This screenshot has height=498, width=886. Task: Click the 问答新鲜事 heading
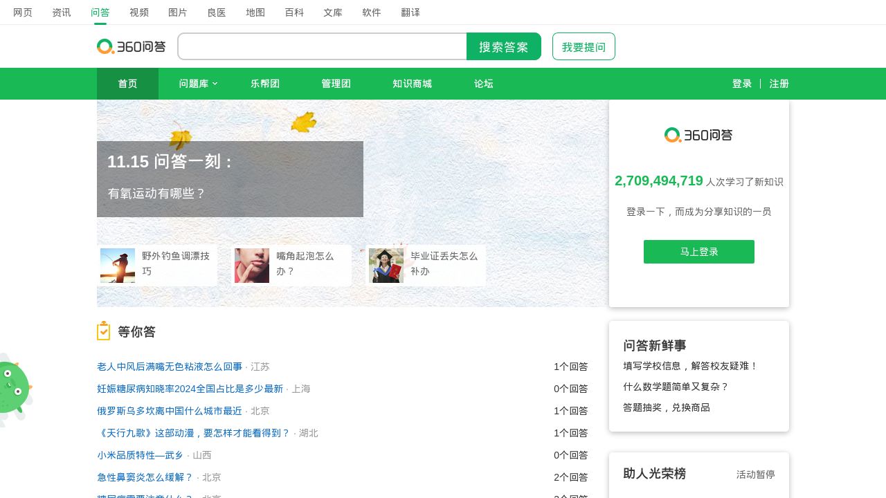pyautogui.click(x=655, y=345)
